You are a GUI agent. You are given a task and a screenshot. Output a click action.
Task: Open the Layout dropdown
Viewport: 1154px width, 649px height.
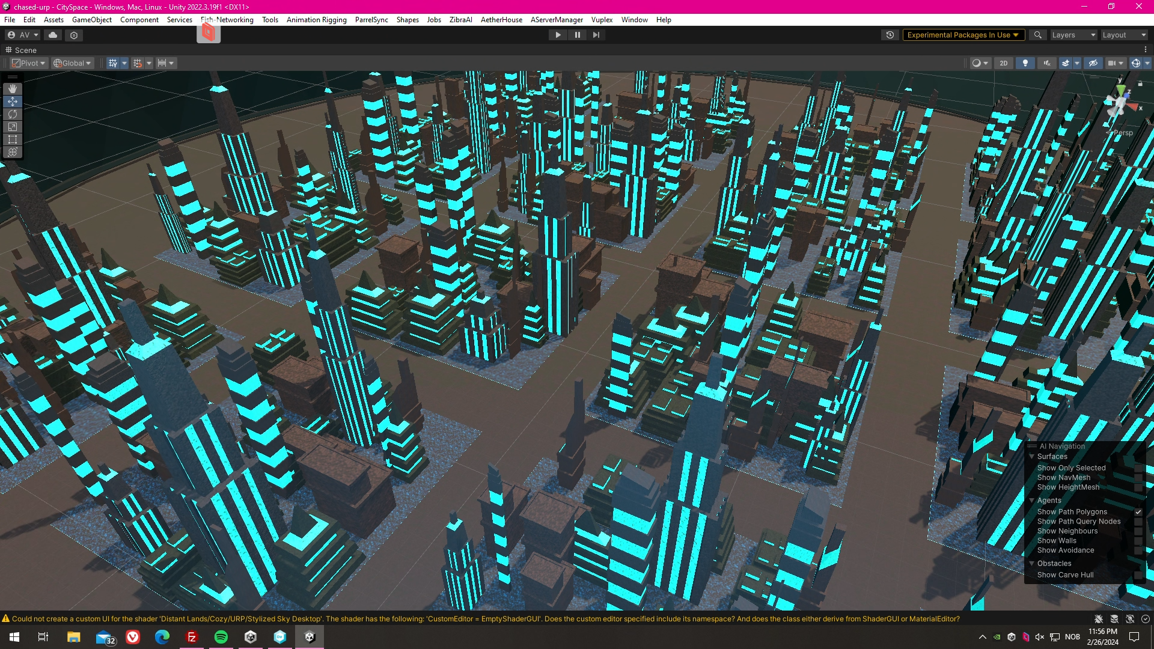[x=1124, y=35]
